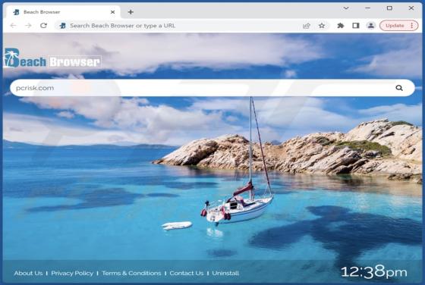425x285 pixels.
Task: Open a new tab with plus button
Action: coord(131,12)
